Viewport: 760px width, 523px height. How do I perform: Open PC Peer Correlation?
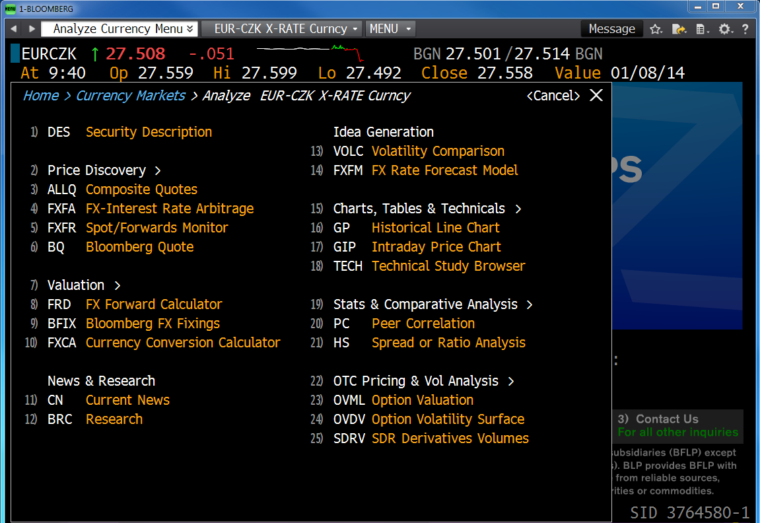(403, 324)
